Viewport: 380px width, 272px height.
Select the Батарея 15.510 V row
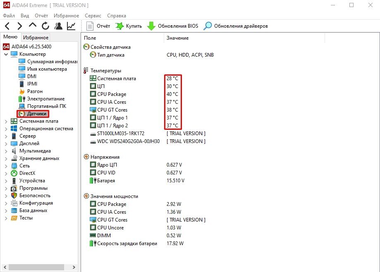137,181
